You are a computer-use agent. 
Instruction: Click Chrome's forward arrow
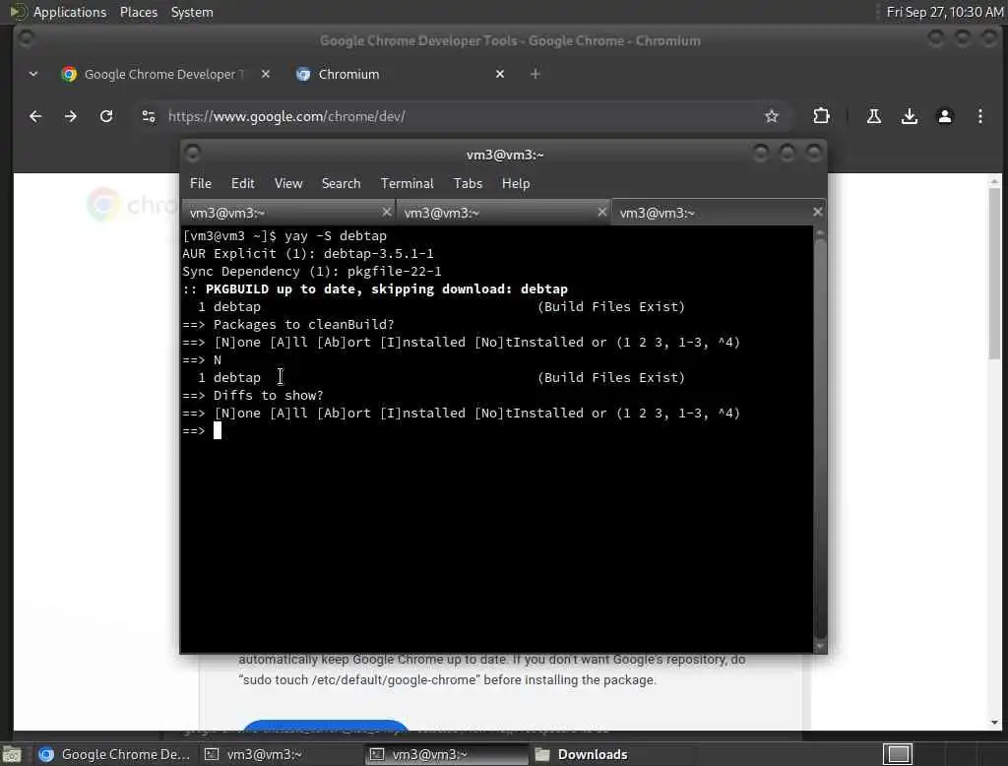71,116
